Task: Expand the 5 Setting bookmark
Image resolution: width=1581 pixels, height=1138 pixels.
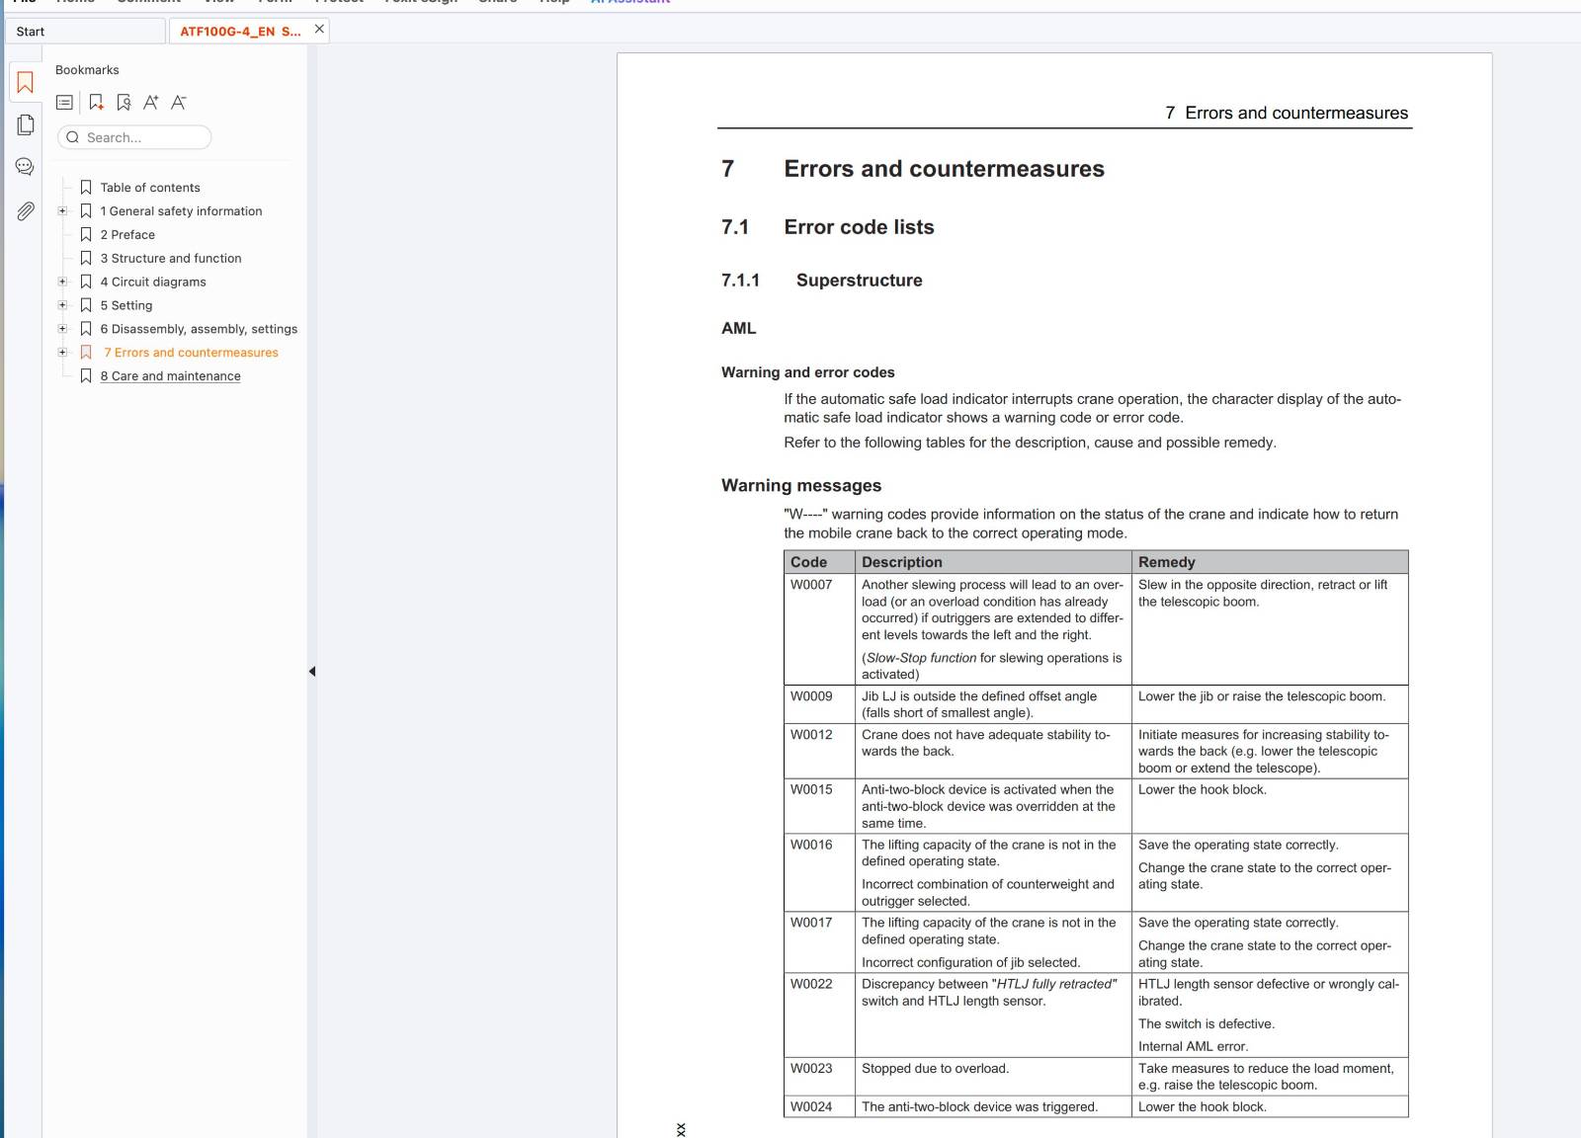Action: coord(62,305)
